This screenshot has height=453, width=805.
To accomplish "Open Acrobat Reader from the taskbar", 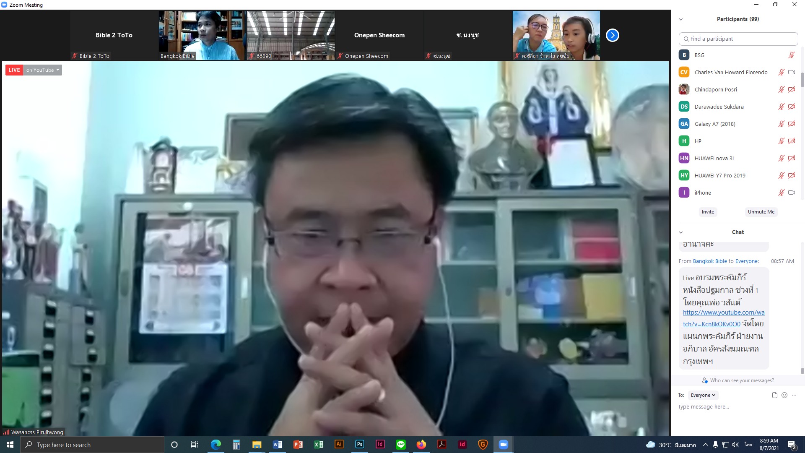I will [442, 445].
